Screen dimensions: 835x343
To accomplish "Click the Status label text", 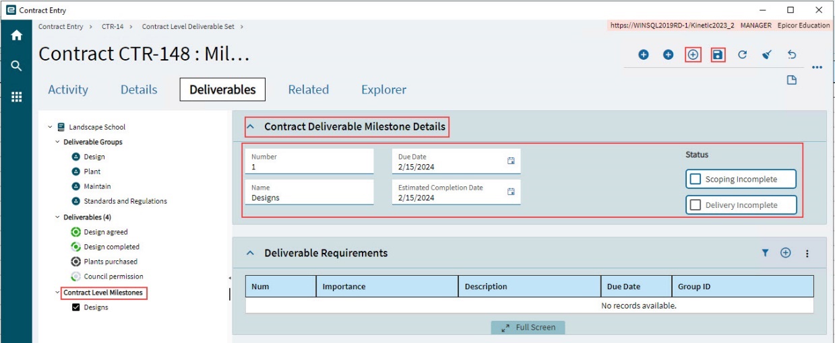I will click(697, 155).
